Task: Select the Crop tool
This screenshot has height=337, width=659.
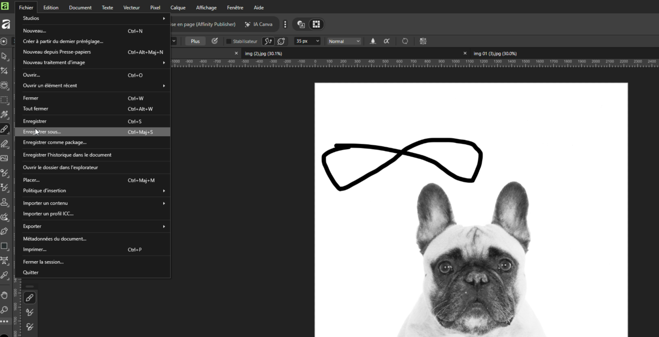Action: coord(4,71)
